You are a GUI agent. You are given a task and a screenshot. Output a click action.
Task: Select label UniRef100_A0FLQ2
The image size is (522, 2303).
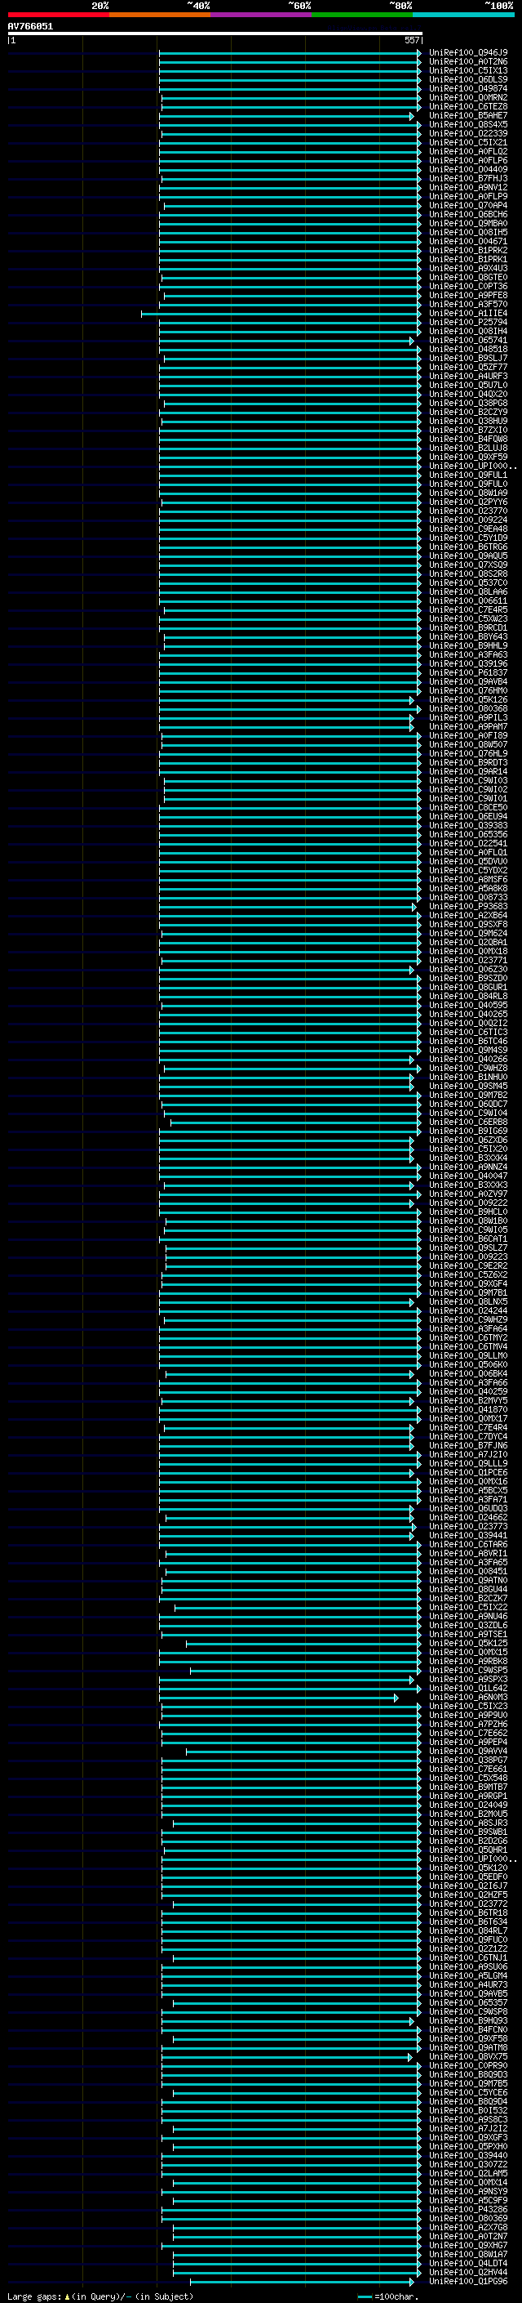tap(468, 151)
